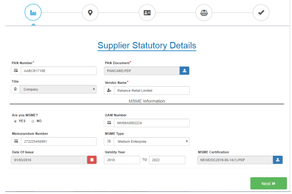292x194 pixels.
Task: Click the PAN Document label
Action: (117, 63)
